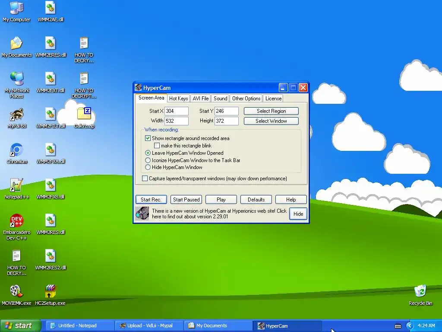Click the HyperCam taskbar button
This screenshot has width=442, height=332.
[287, 326]
